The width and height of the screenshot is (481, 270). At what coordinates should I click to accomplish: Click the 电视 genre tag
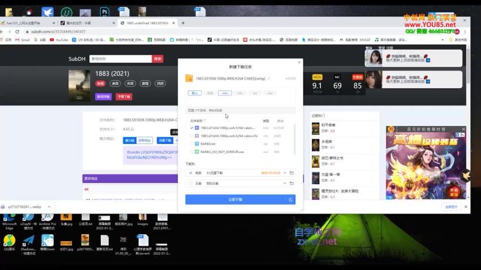[100, 83]
